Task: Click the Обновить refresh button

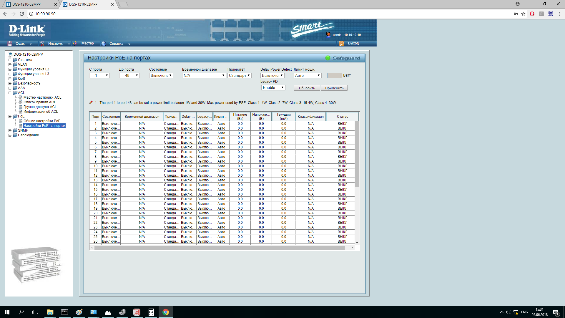Action: tap(307, 88)
